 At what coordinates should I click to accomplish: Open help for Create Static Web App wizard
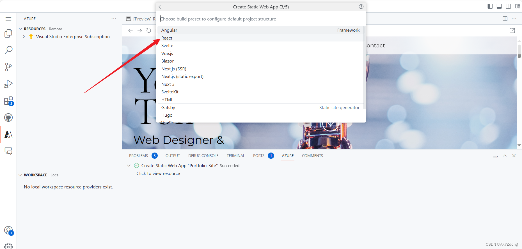(x=361, y=7)
